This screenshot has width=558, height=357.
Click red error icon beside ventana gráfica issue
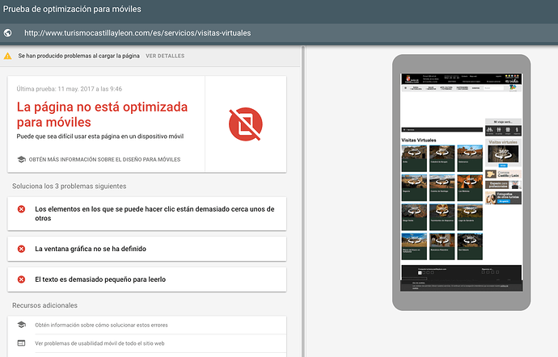[x=21, y=249]
